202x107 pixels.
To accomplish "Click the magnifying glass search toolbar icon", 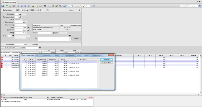I will (x=40, y=6).
